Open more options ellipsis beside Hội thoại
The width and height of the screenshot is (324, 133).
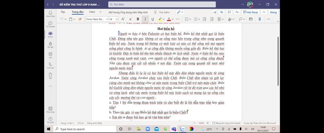click(264, 12)
